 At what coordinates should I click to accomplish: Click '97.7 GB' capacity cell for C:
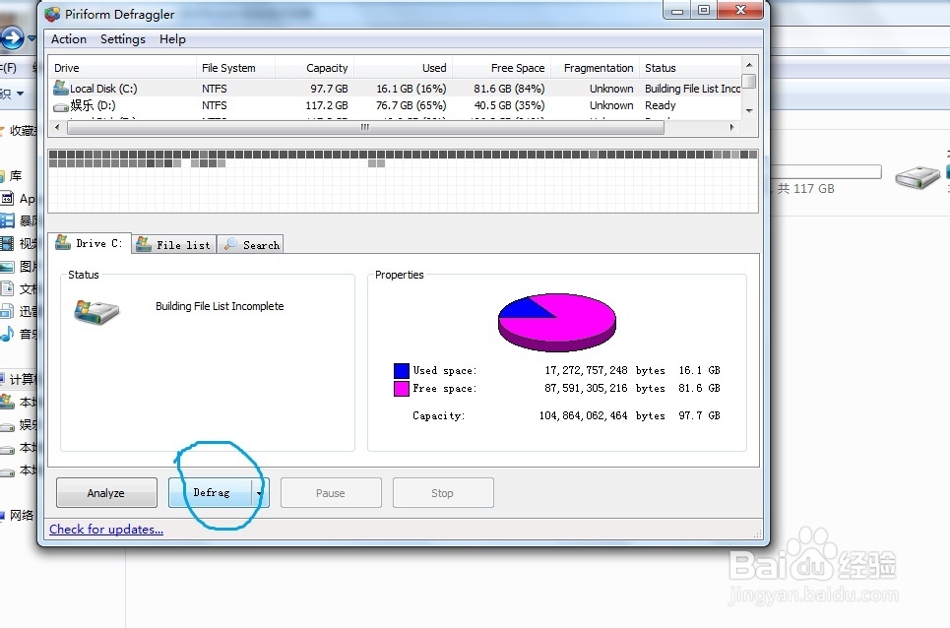click(x=329, y=89)
